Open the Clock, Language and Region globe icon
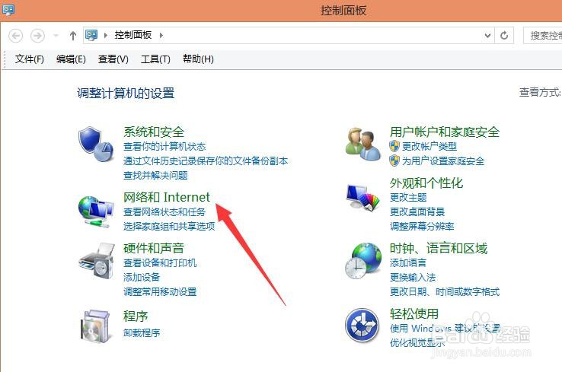Viewport: 562px width, 372px height. click(363, 261)
